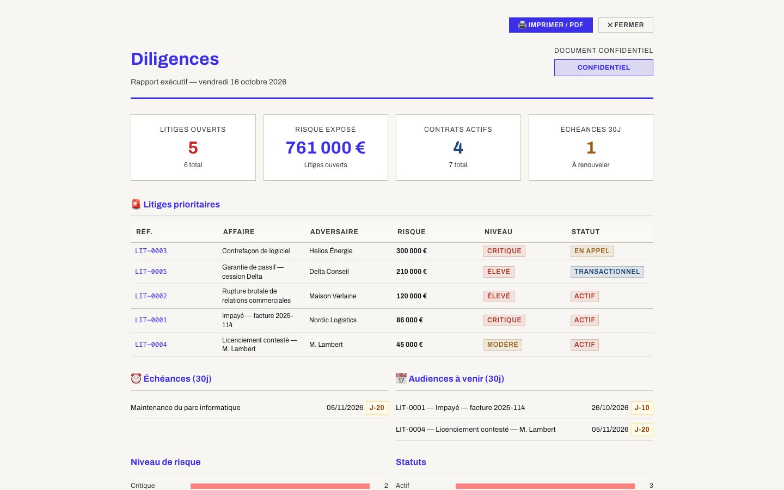Click the "LIT-0001 — Impayé — facture 2025-114" hearing entry
Screen dimensions: 784x490
pyautogui.click(x=461, y=408)
